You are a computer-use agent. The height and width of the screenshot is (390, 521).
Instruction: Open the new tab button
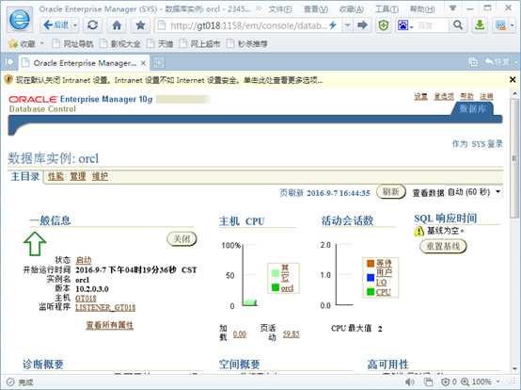pos(159,62)
